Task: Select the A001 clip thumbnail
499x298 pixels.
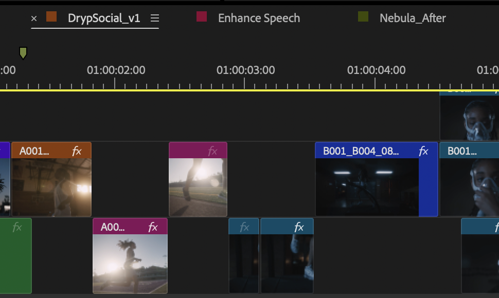Action: (x=51, y=185)
